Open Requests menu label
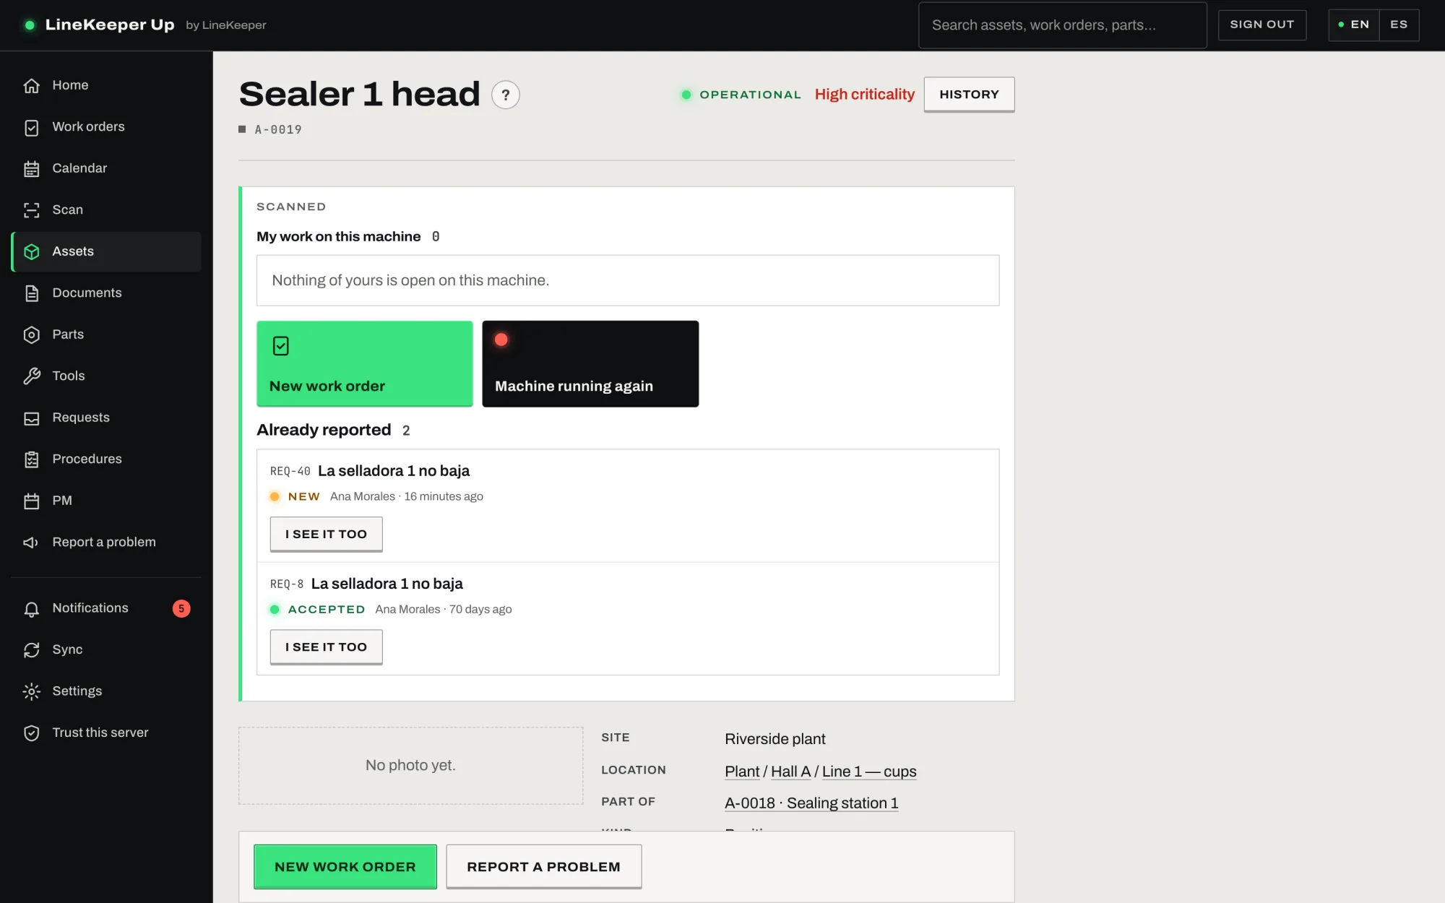The height and width of the screenshot is (903, 1445). [x=81, y=418]
